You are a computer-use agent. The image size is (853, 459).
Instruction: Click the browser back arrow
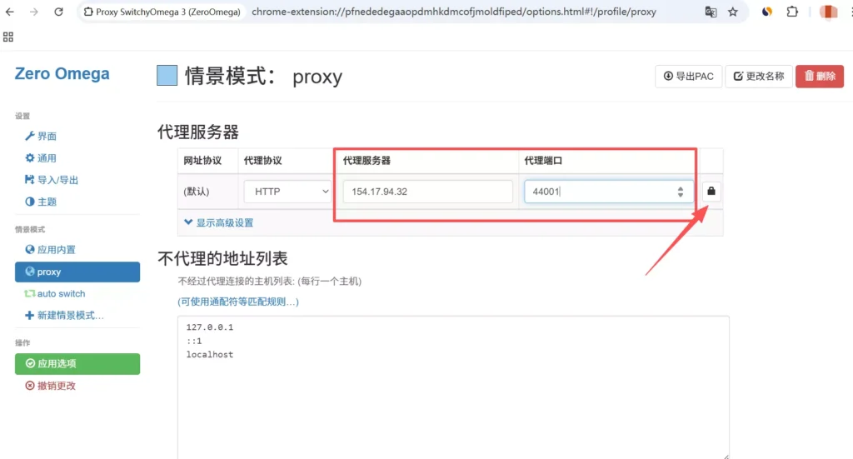point(11,12)
